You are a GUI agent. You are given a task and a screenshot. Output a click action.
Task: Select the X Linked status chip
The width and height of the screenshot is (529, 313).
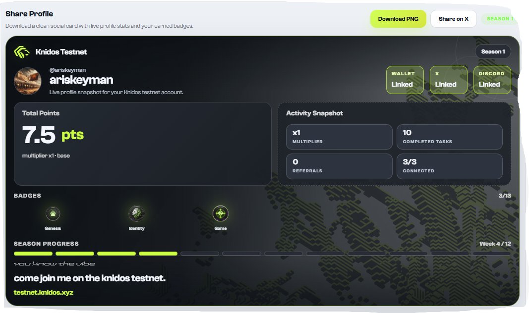click(x=449, y=80)
